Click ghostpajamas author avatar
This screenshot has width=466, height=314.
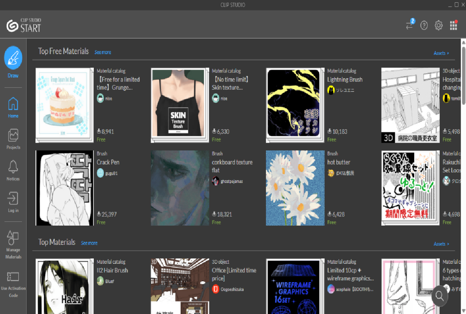click(215, 181)
